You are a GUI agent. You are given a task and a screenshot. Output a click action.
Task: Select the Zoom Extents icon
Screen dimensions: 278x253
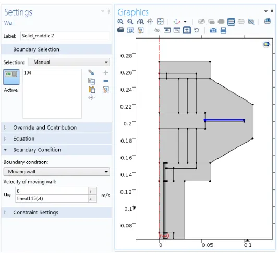(160, 21)
